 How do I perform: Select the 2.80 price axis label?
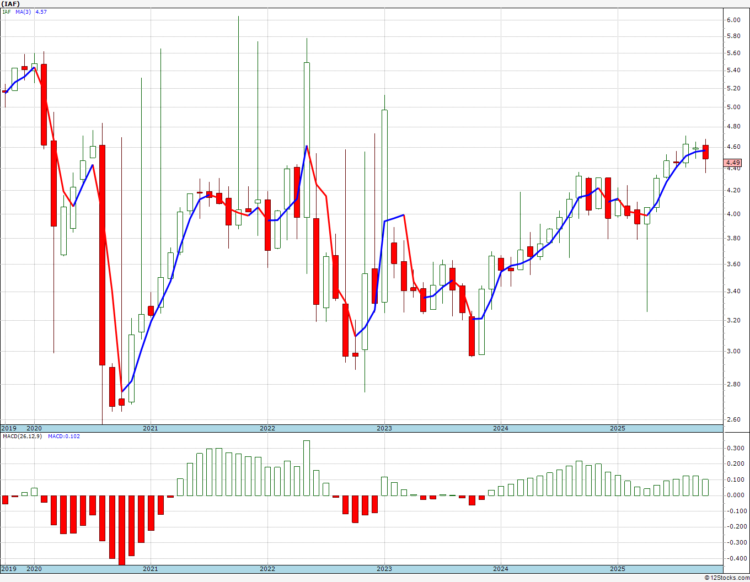click(733, 384)
